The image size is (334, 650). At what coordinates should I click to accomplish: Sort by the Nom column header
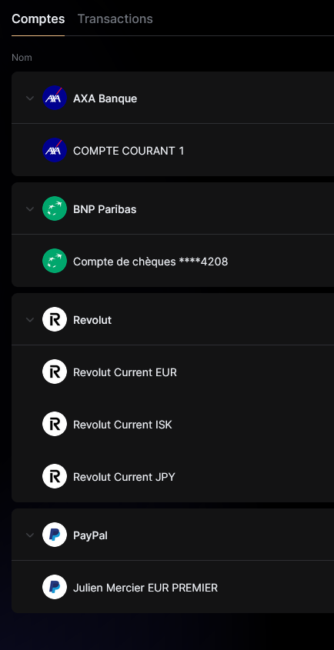(x=22, y=58)
